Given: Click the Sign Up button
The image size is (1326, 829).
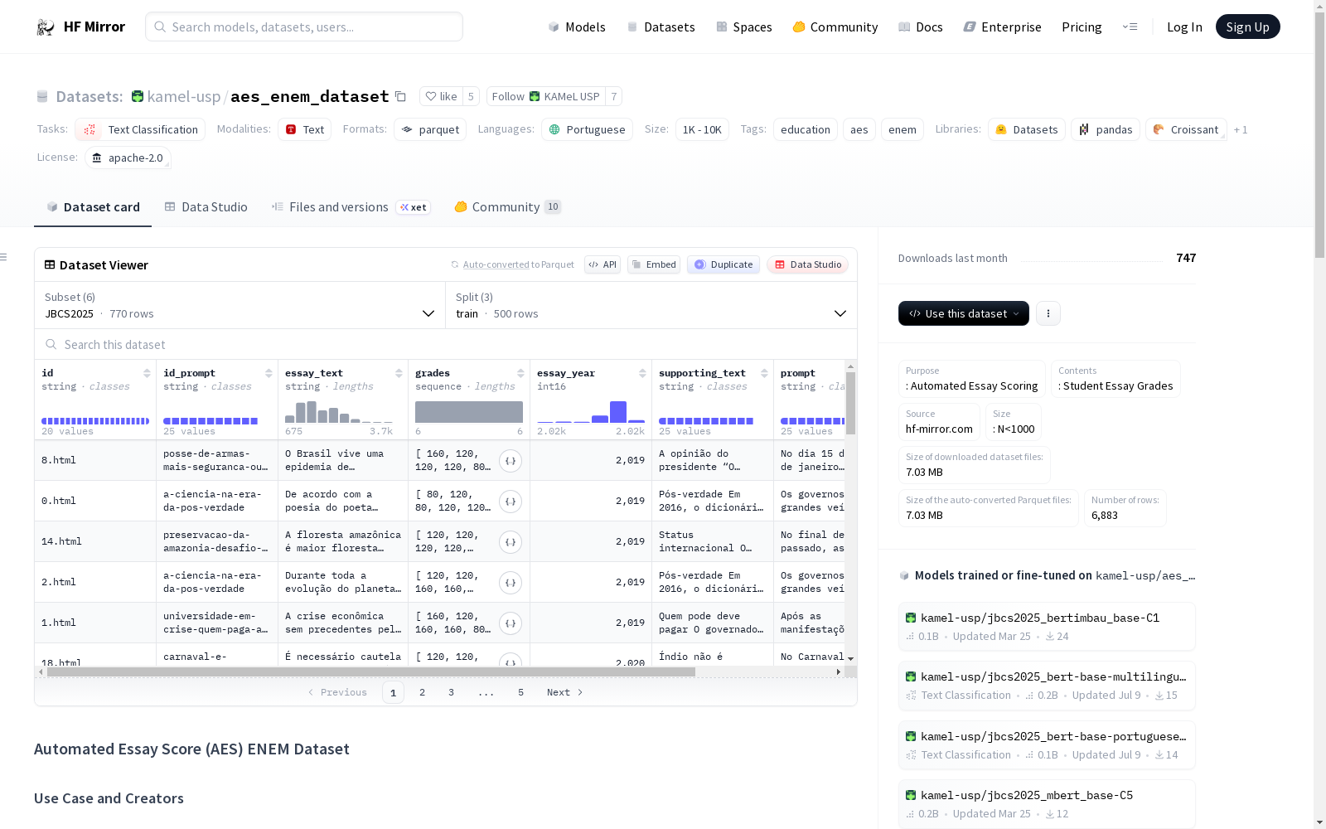Looking at the screenshot, I should click(1247, 27).
